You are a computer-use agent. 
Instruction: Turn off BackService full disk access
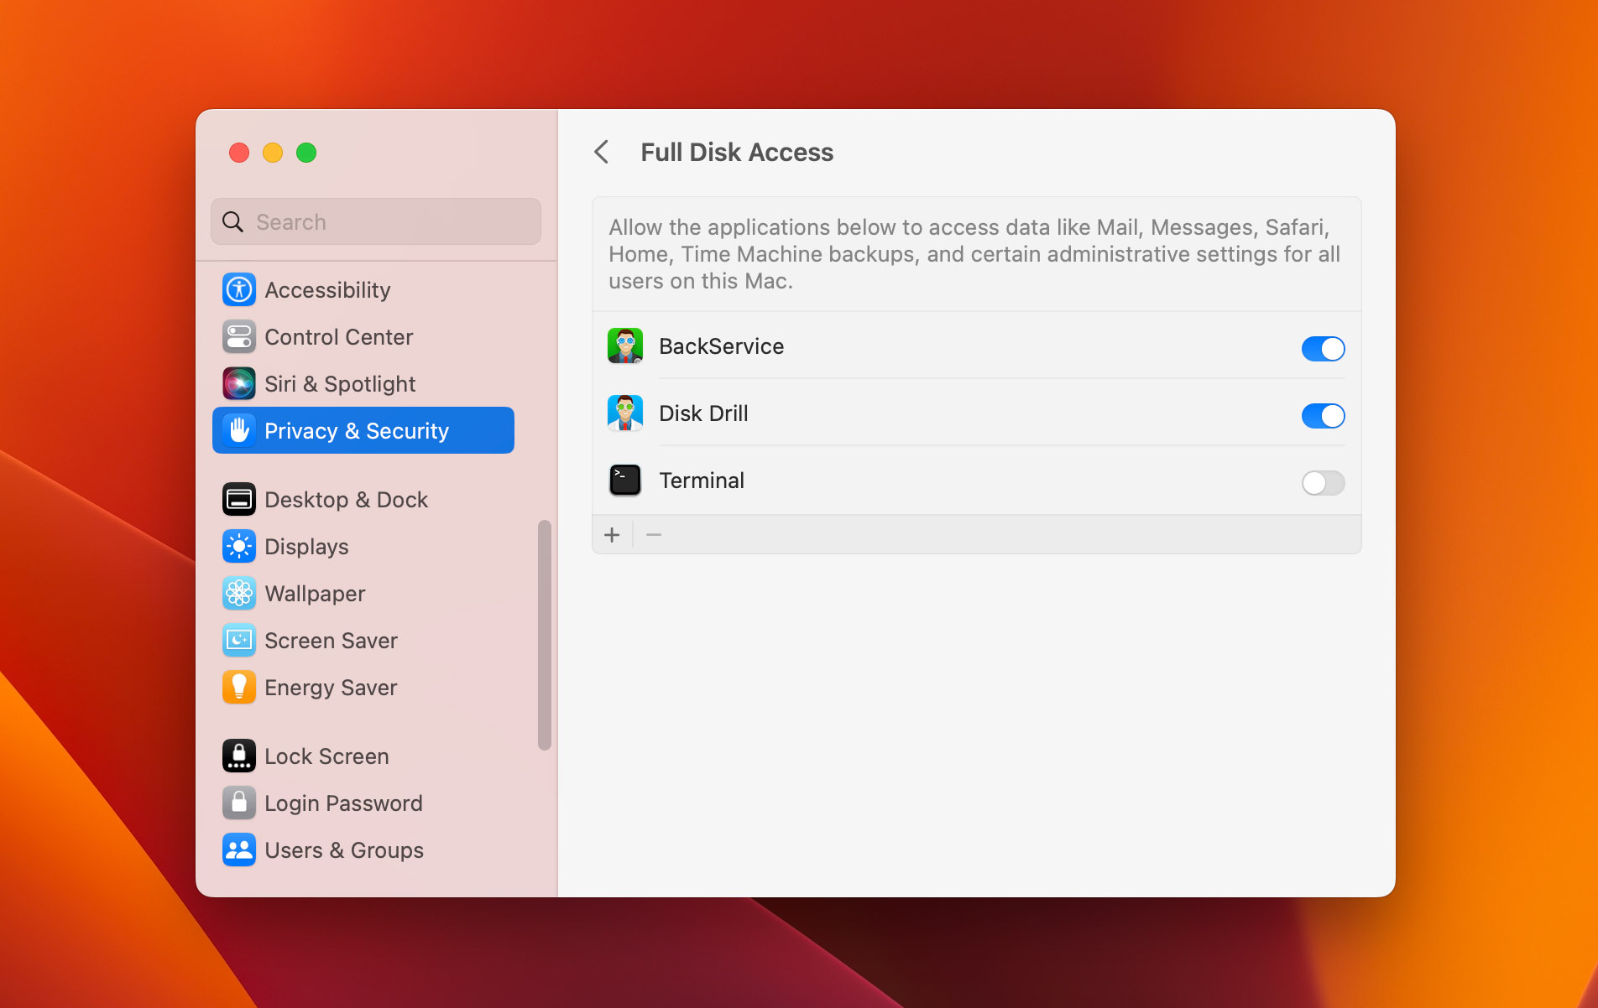click(1324, 349)
